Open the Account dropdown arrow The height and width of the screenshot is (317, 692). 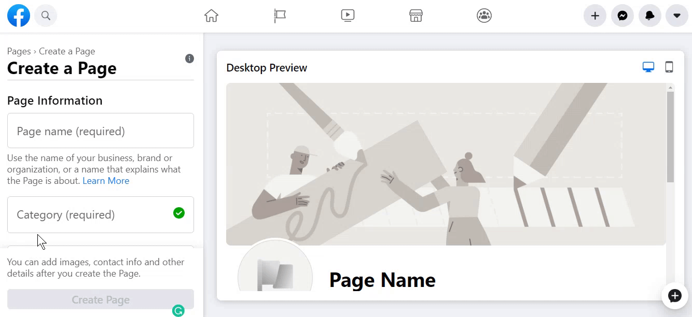pos(676,16)
